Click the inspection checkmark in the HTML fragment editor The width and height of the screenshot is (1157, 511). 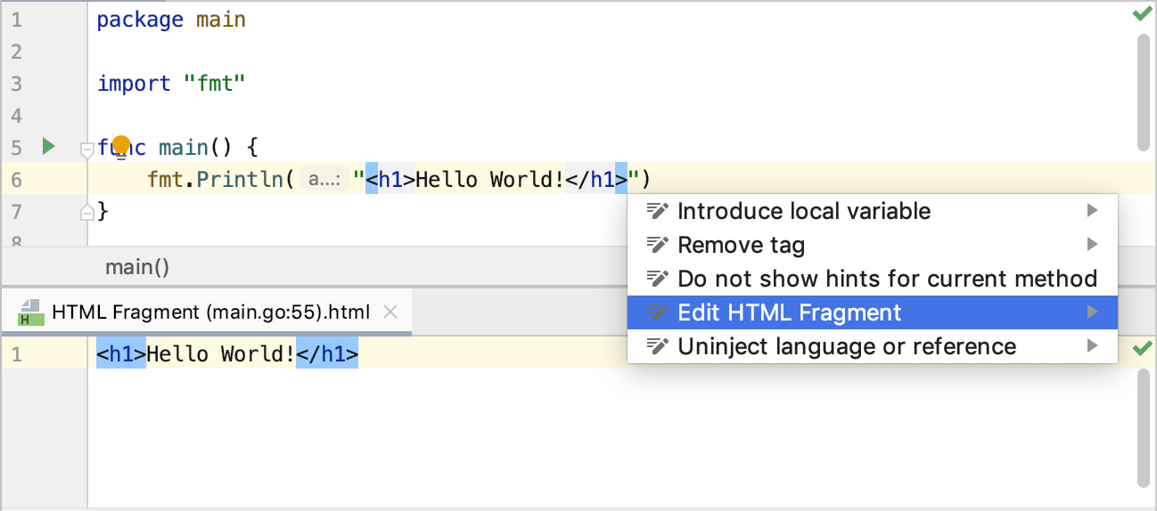coord(1141,348)
